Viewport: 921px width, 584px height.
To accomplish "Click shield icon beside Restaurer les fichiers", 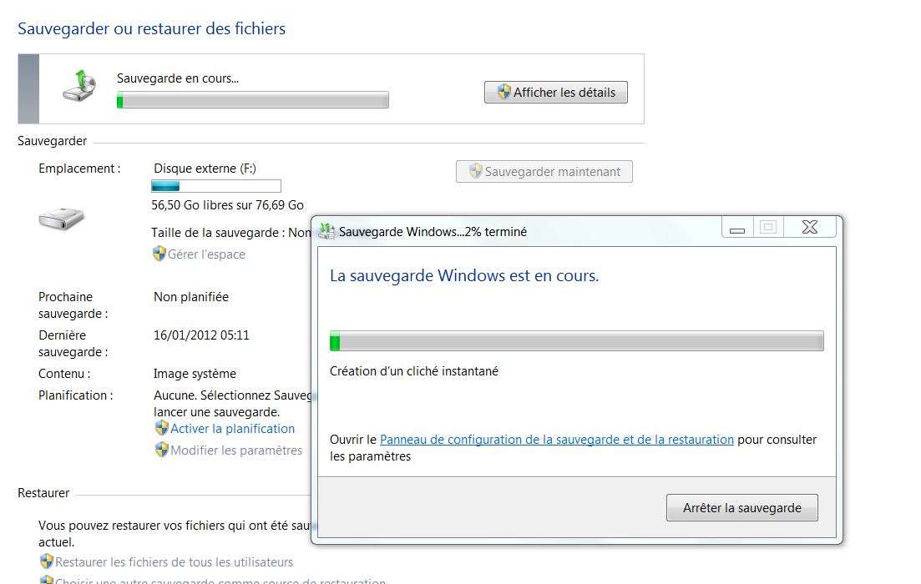I will coord(47,561).
